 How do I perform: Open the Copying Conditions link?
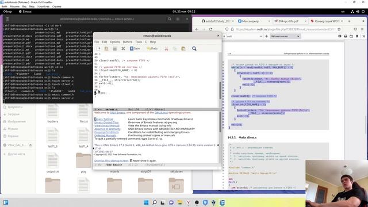coord(106,132)
